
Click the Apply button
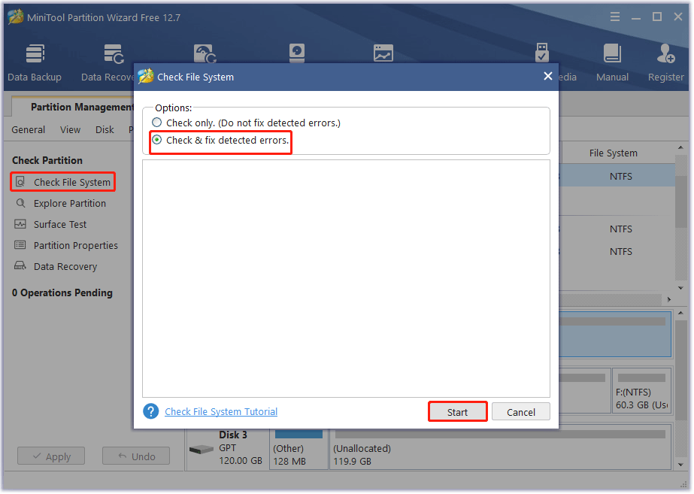51,456
